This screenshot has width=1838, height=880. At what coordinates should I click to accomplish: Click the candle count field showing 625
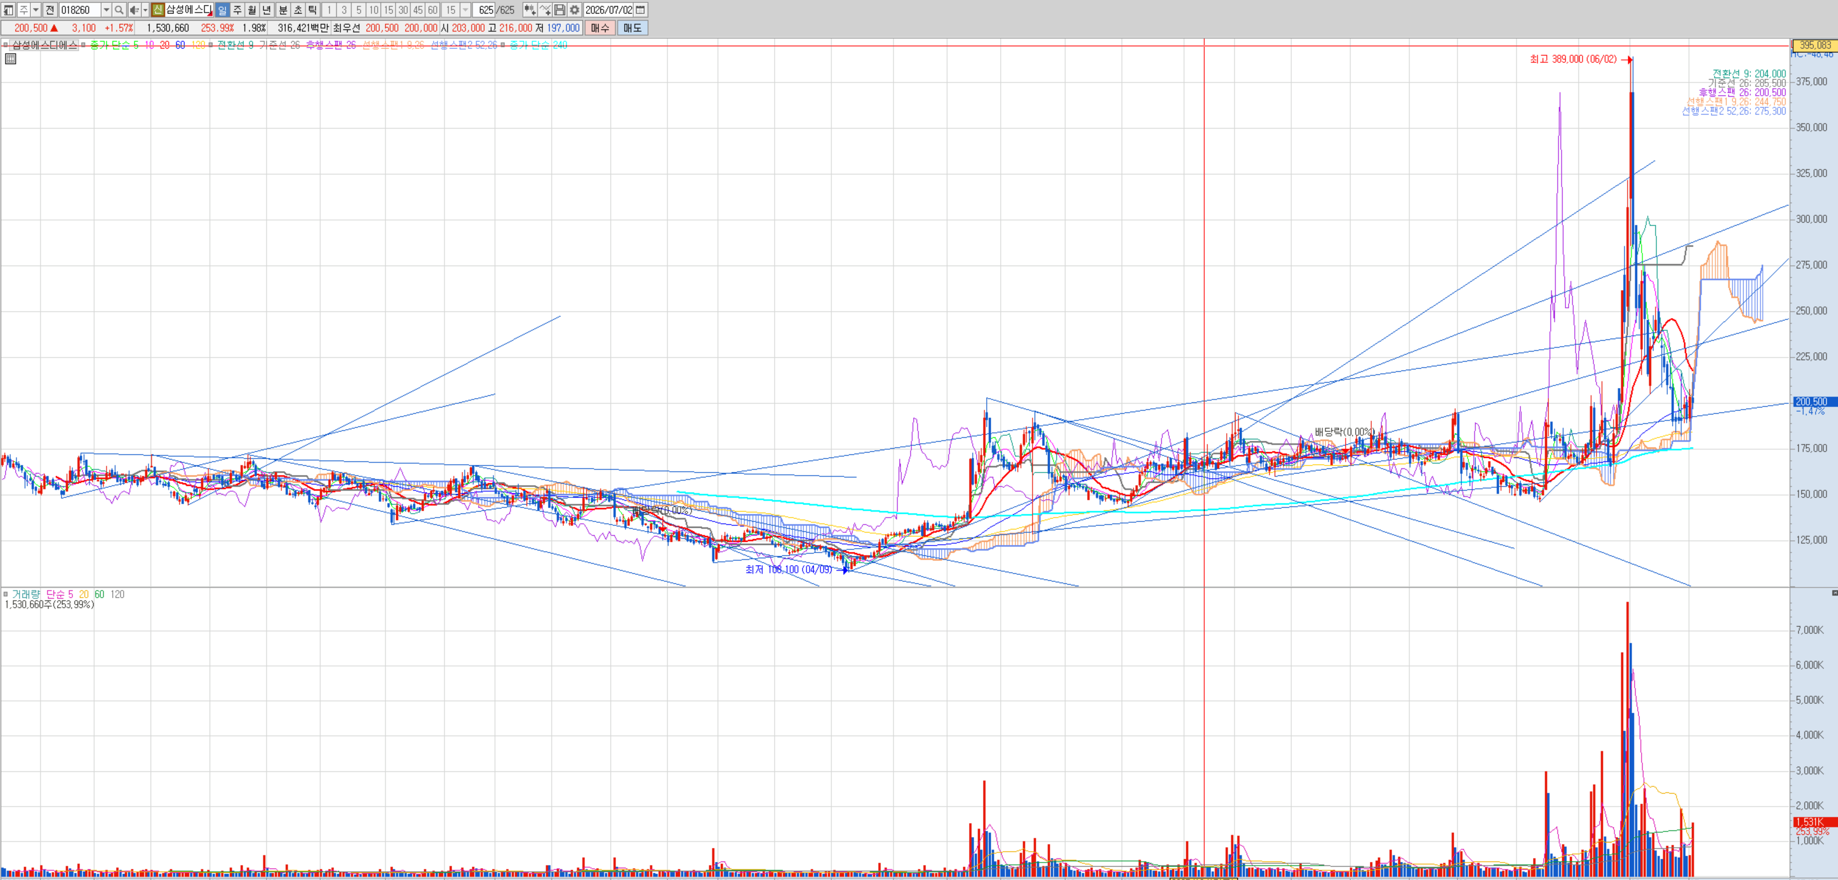(x=485, y=10)
